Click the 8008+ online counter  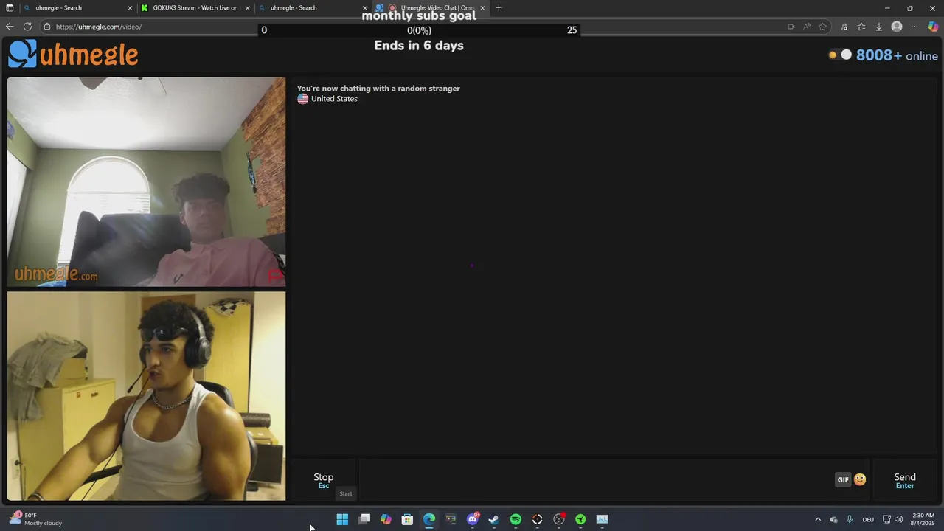[x=897, y=55]
